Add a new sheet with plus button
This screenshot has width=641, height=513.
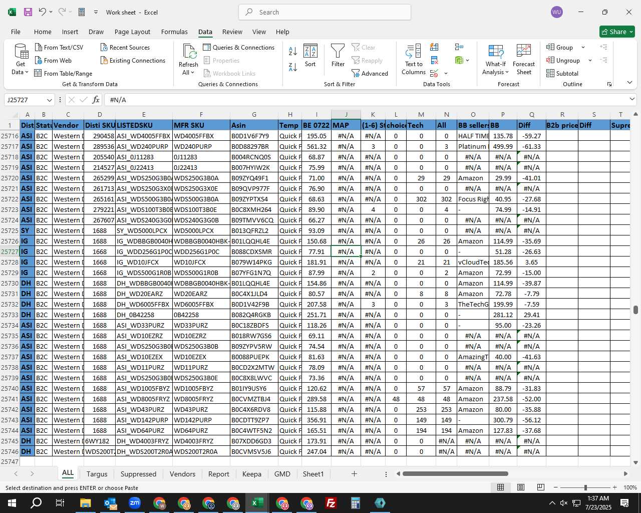click(x=354, y=473)
